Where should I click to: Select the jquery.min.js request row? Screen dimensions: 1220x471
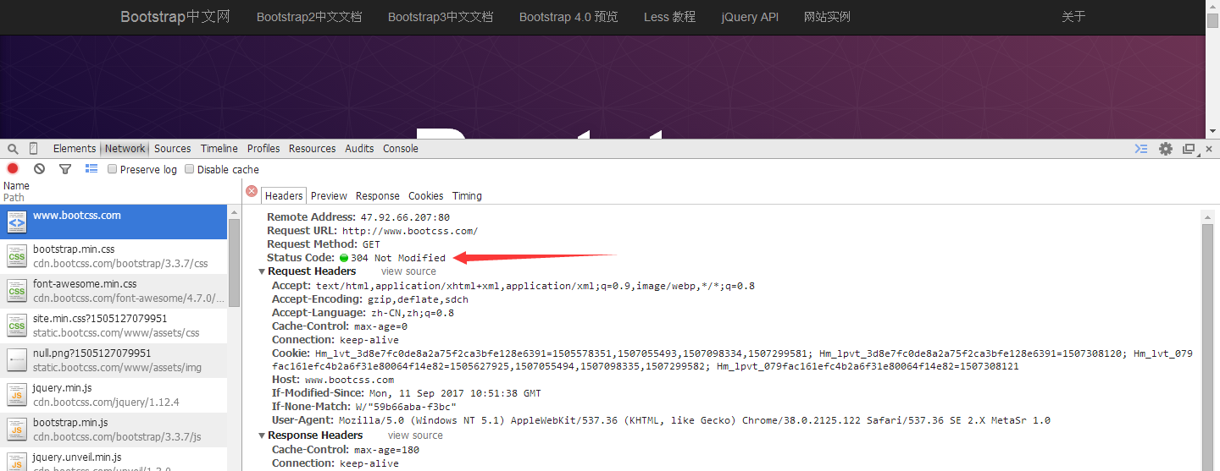pyautogui.click(x=114, y=395)
